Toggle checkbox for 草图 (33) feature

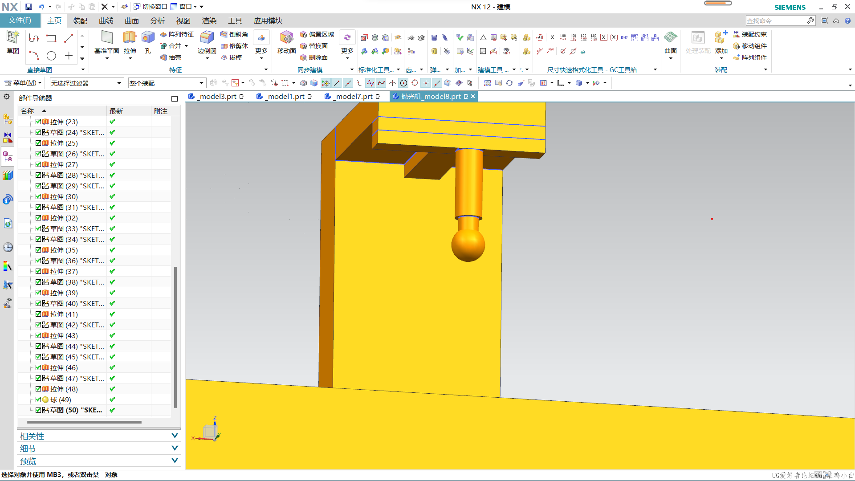coord(38,228)
